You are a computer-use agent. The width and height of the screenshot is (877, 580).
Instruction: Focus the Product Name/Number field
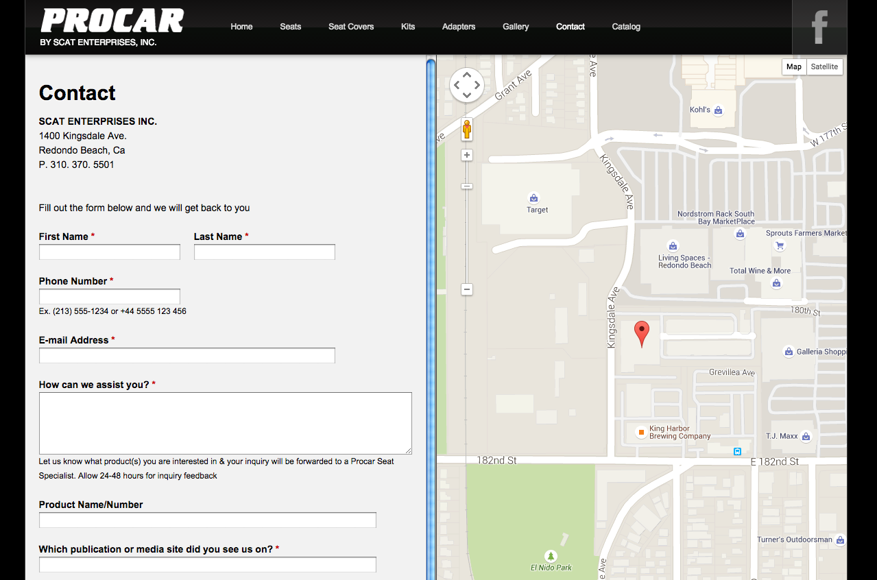tap(208, 520)
